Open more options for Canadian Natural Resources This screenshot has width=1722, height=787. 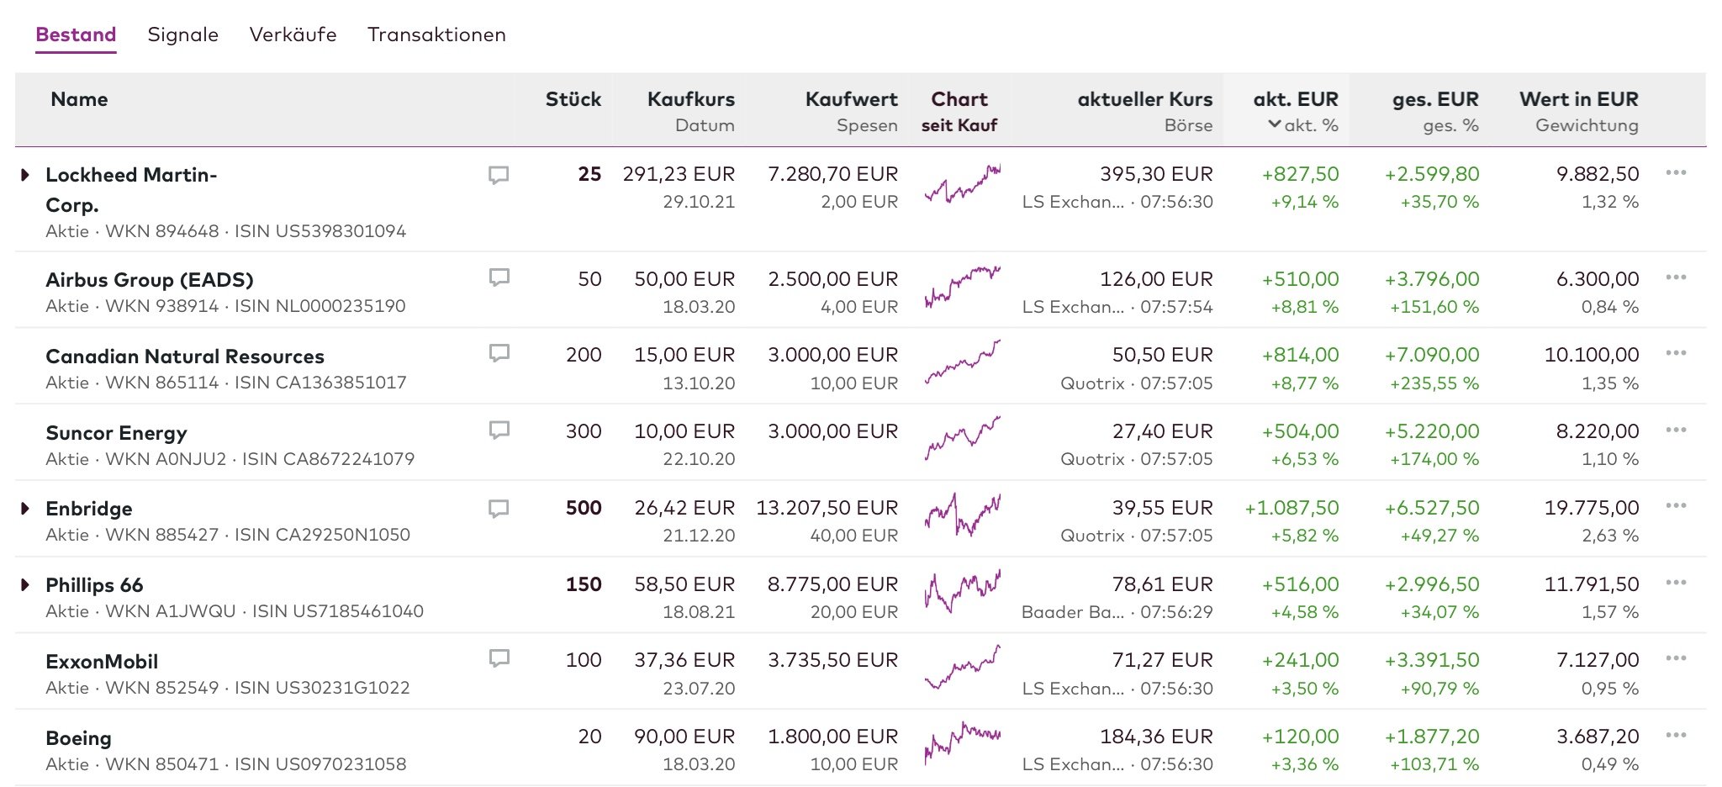tap(1676, 353)
